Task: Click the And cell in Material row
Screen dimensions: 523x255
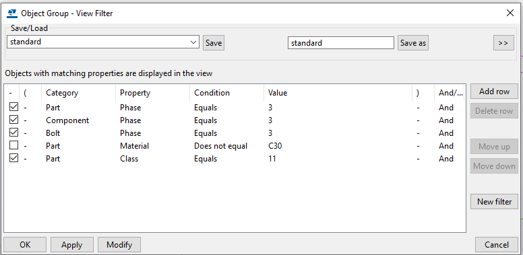Action: pyautogui.click(x=446, y=146)
